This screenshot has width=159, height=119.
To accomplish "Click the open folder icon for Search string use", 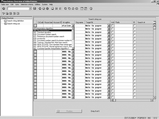I will [5, 24].
